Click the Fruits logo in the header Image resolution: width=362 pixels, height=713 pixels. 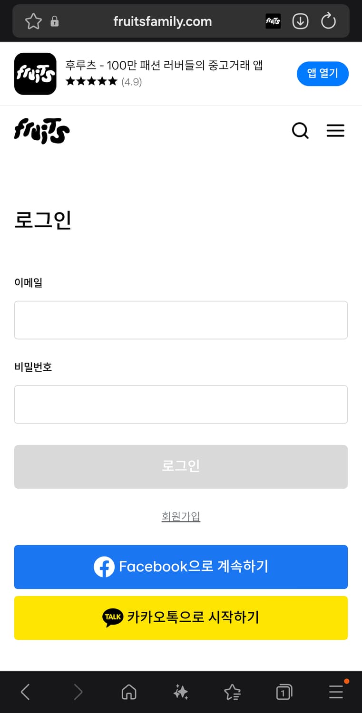pos(41,131)
